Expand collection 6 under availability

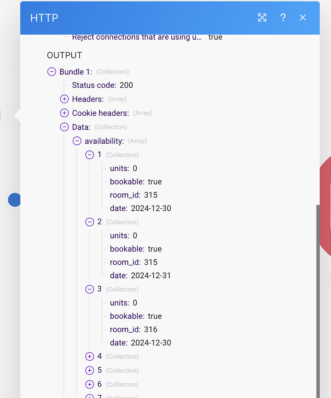[89, 384]
